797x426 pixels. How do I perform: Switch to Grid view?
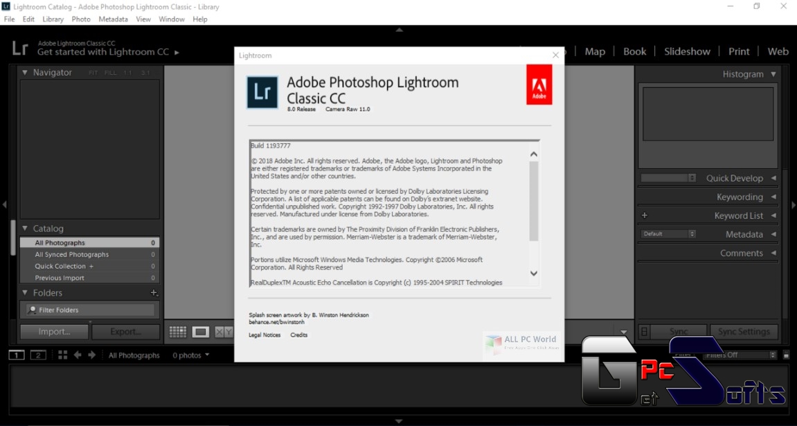coord(178,331)
